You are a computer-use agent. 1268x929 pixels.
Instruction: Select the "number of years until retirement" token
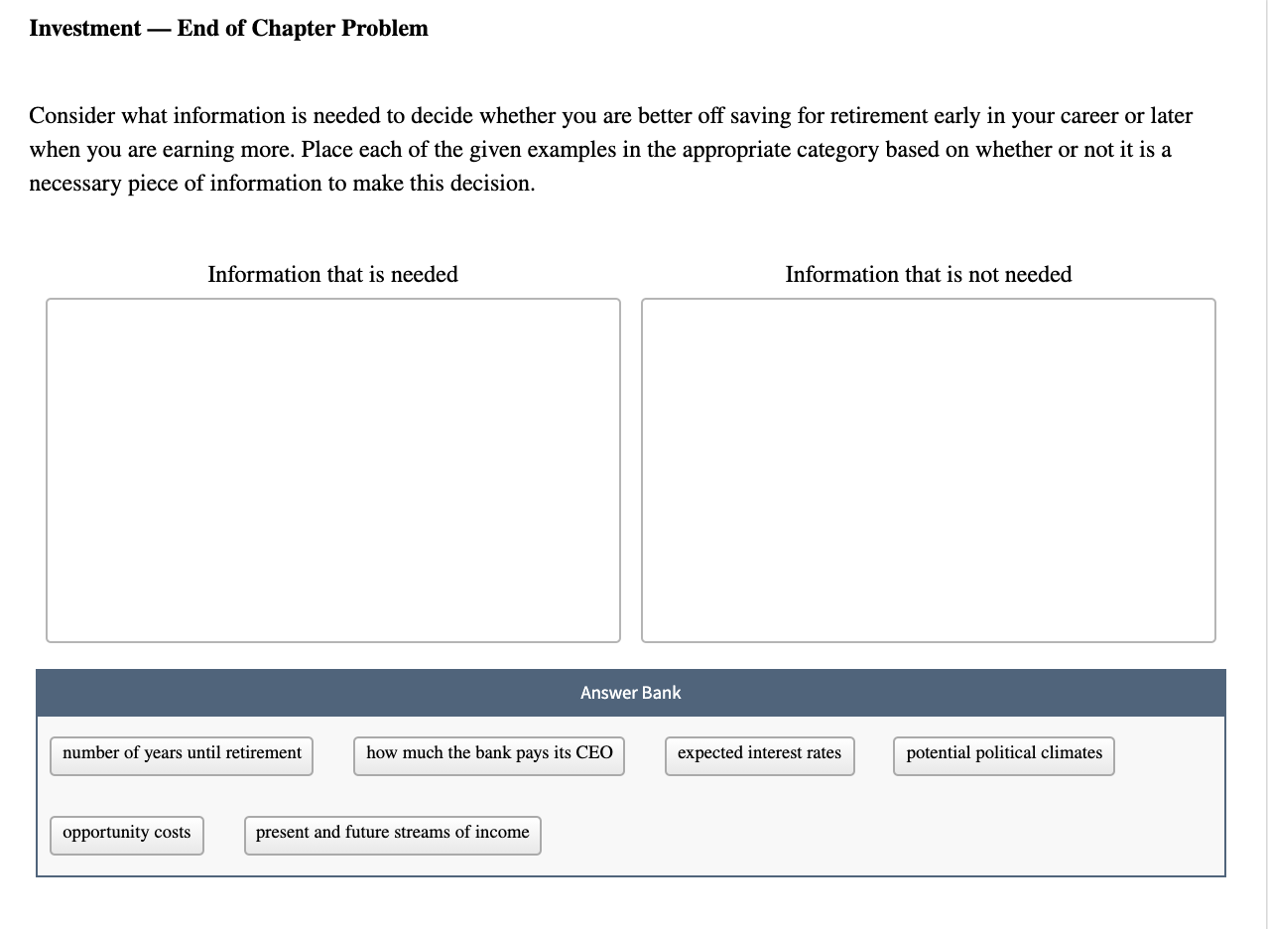point(183,753)
